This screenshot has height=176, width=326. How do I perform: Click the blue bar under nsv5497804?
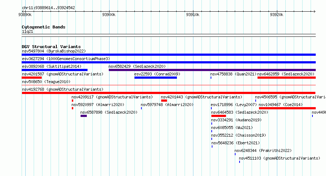click(x=168, y=55)
